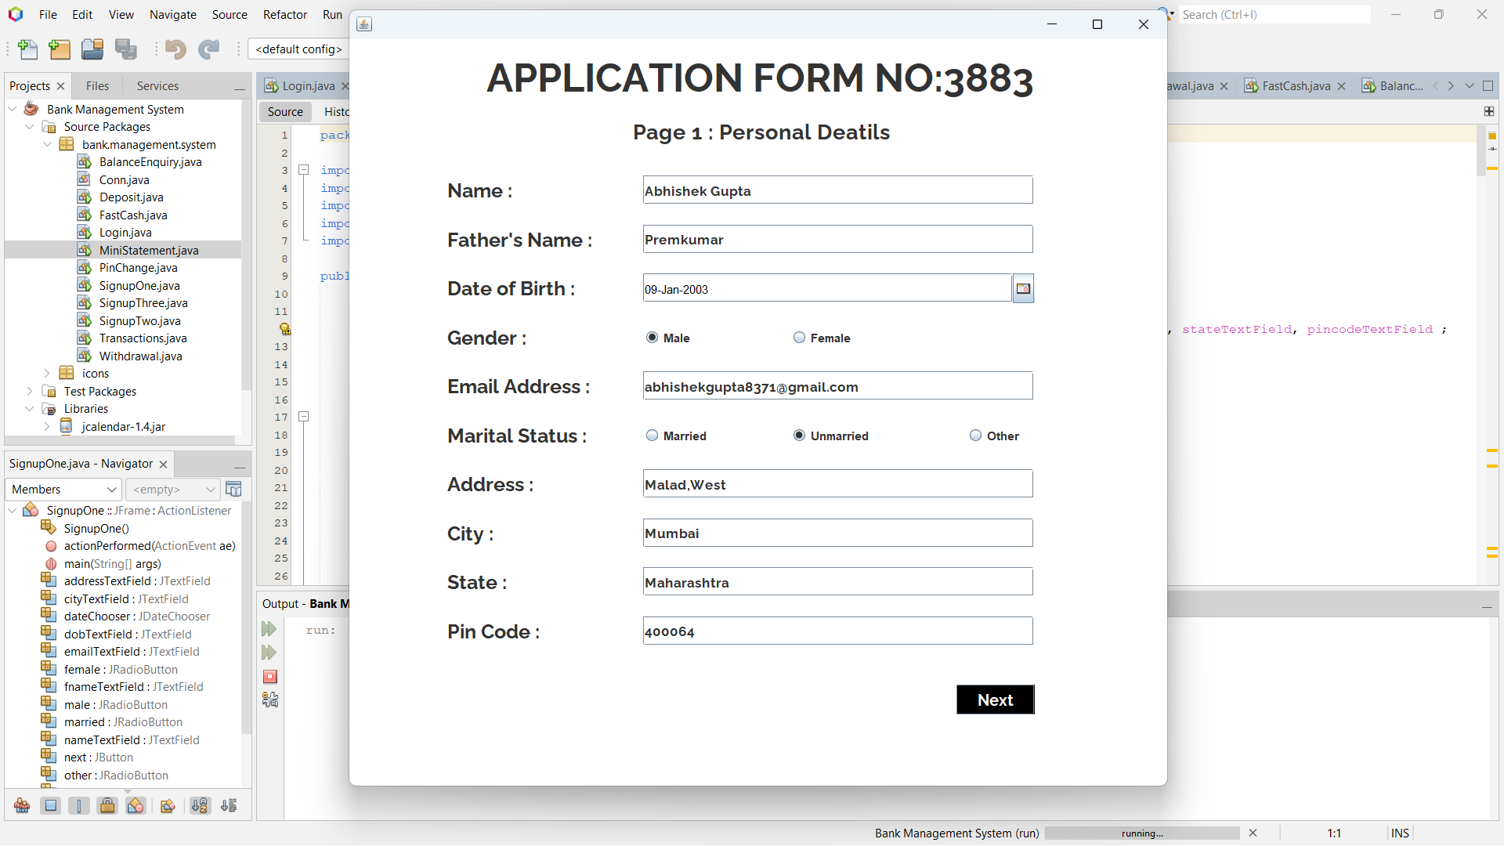This screenshot has width=1504, height=846.
Task: Click the Open Project toolbar icon
Action: (x=92, y=49)
